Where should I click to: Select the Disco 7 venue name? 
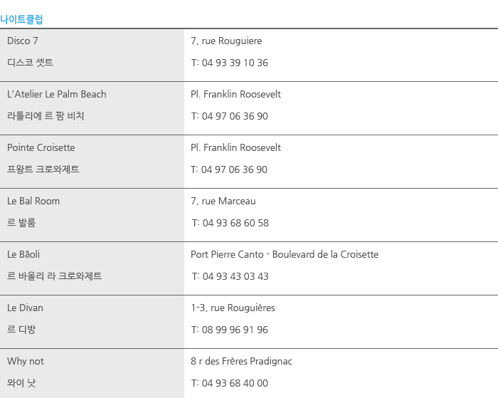[x=23, y=41]
